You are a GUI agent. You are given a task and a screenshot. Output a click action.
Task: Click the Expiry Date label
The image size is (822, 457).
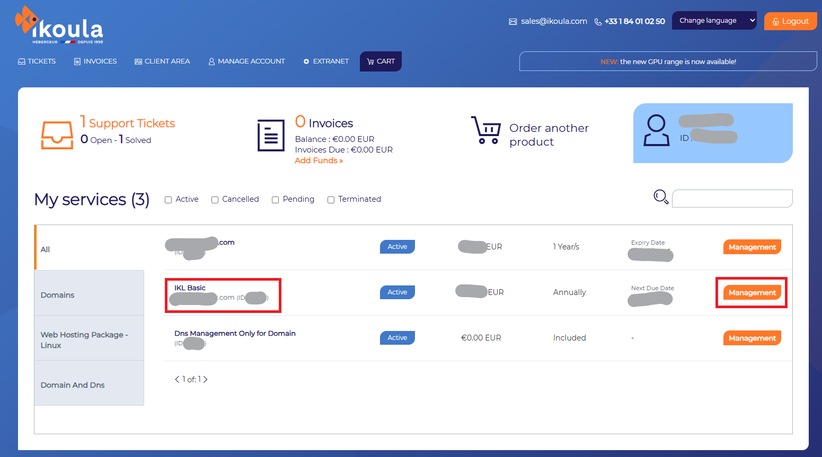pos(648,243)
